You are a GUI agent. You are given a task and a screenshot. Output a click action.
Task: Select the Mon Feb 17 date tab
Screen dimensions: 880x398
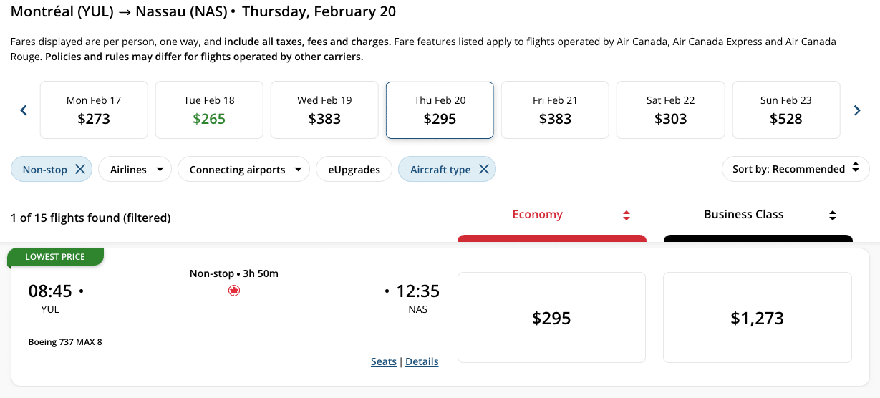click(x=94, y=110)
